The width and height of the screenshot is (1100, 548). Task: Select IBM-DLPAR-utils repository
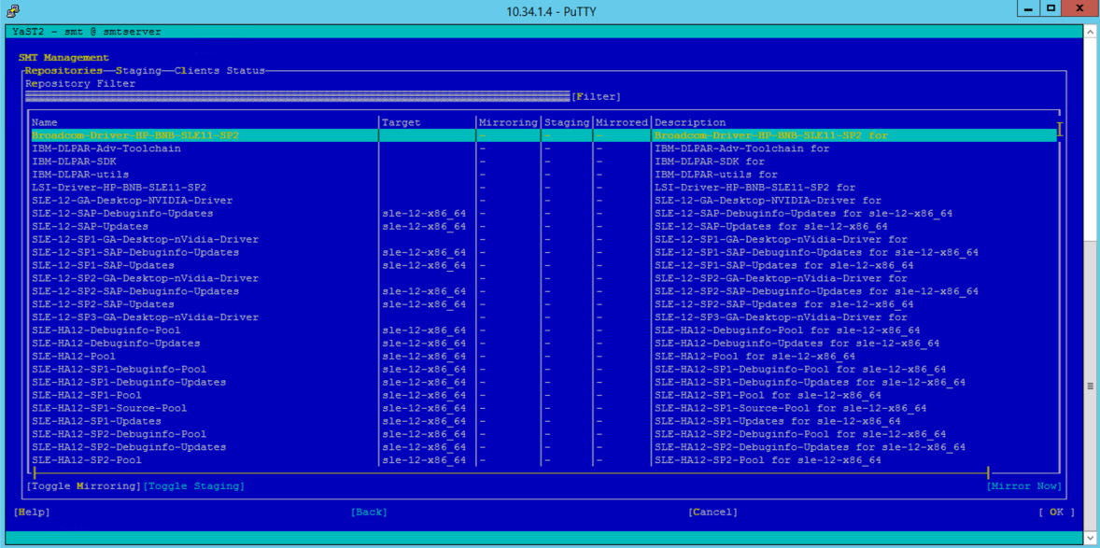click(x=80, y=175)
